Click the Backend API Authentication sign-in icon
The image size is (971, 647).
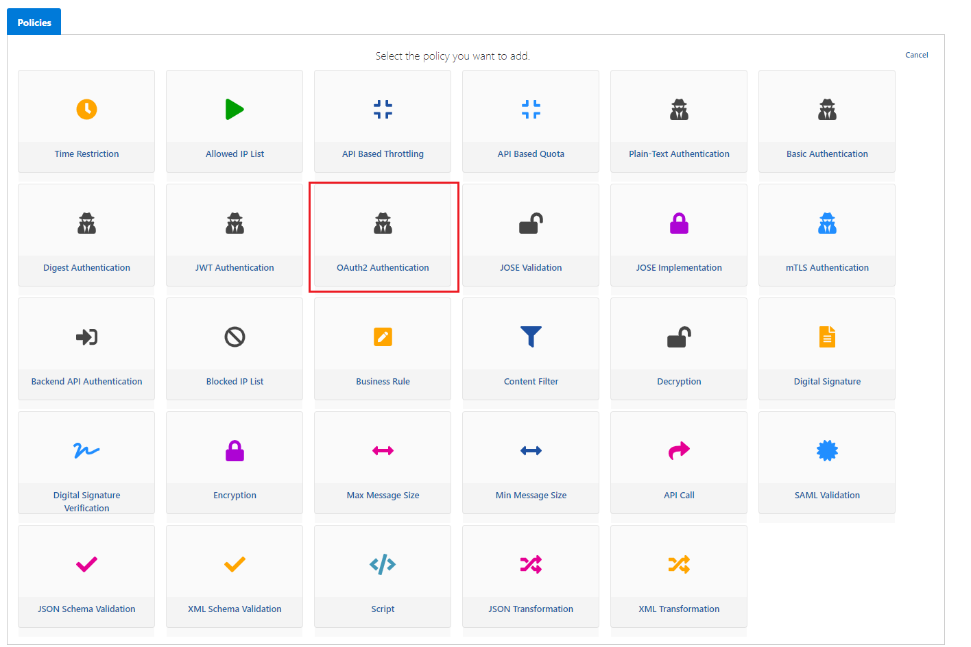(x=86, y=337)
